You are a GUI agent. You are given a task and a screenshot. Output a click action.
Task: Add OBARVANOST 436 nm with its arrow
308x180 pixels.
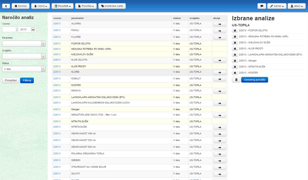220,134
